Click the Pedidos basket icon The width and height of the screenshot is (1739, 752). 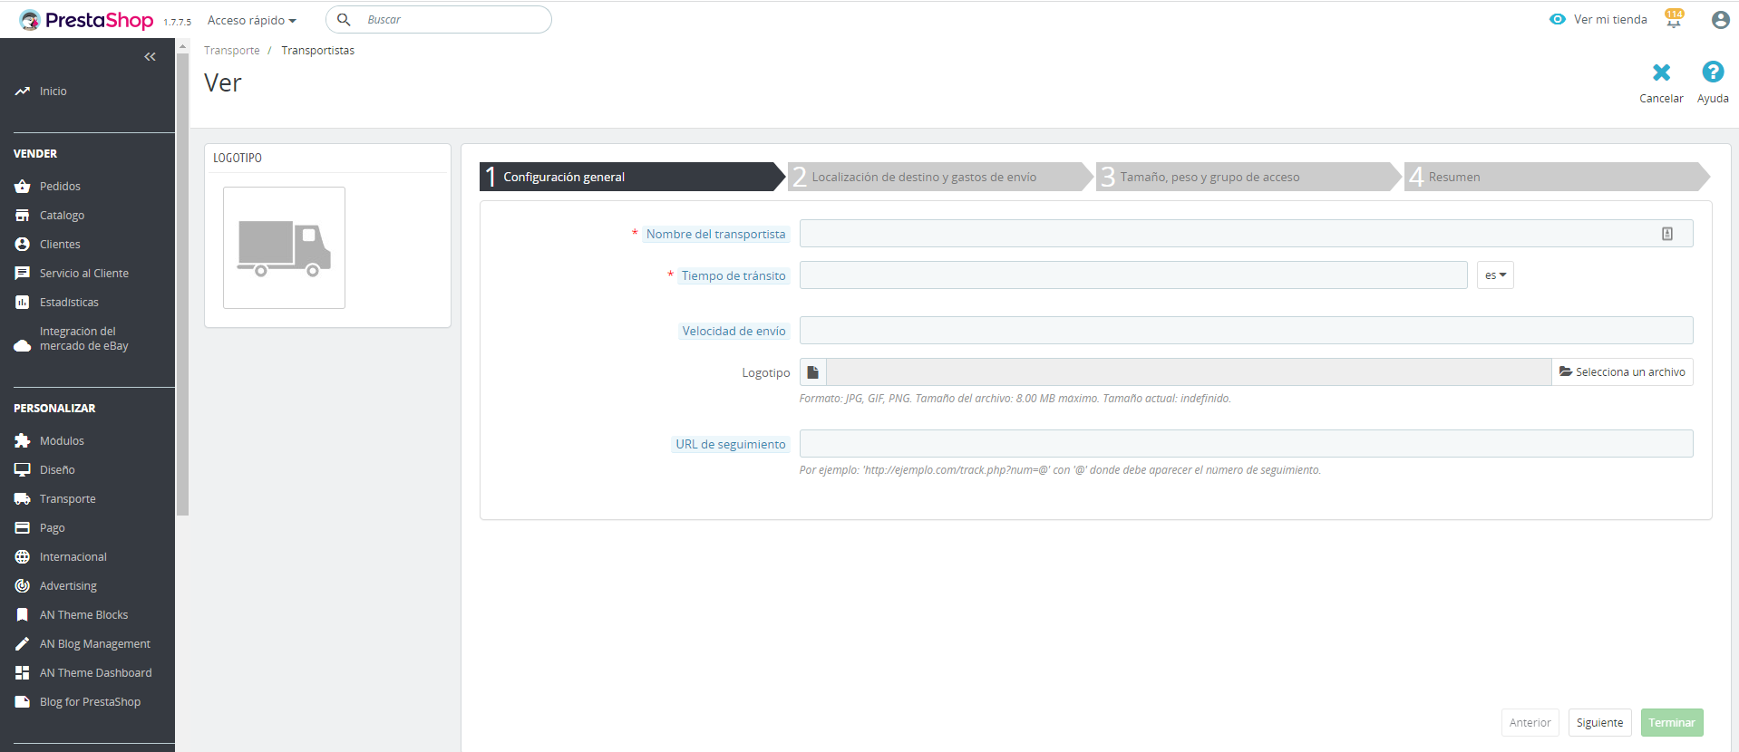23,187
